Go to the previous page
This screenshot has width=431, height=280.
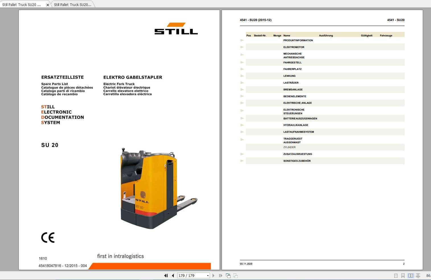173,275
